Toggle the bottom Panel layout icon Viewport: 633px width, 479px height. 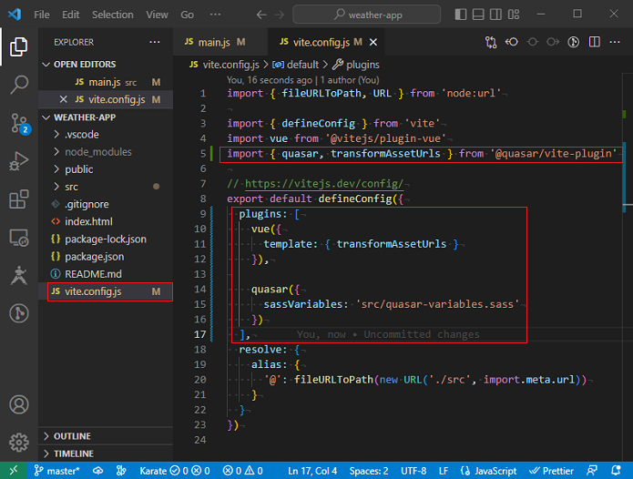pyautogui.click(x=478, y=15)
